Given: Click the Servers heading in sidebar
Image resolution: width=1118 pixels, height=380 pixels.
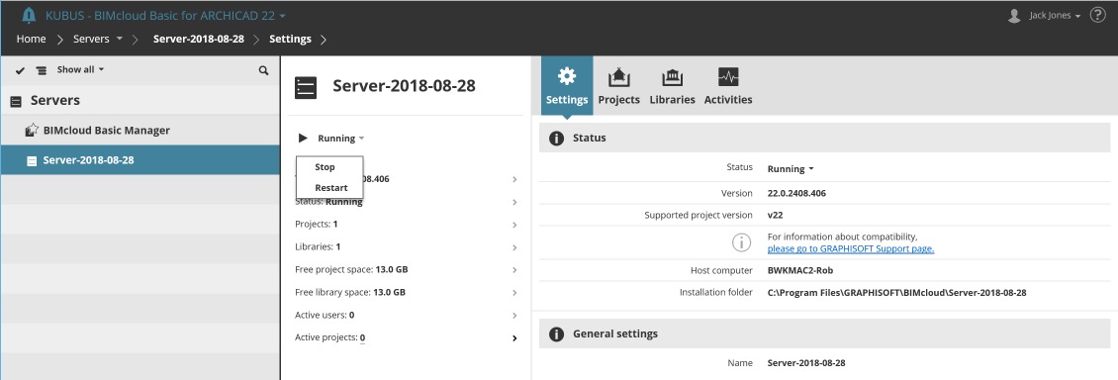Looking at the screenshot, I should click(54, 101).
